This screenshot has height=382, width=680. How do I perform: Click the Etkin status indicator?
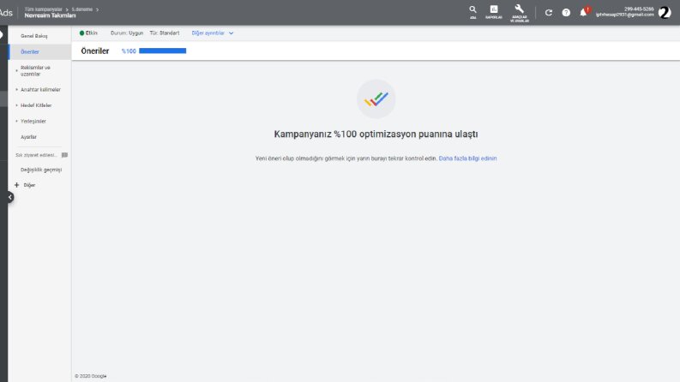[x=88, y=33]
